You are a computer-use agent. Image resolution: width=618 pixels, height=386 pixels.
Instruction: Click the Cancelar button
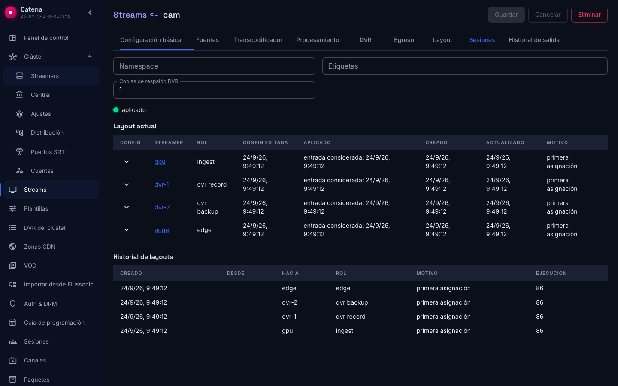pyautogui.click(x=548, y=15)
